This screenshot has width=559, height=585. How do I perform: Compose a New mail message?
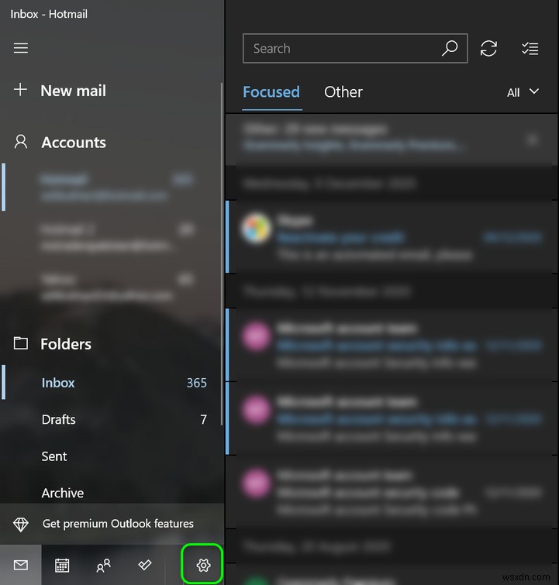(73, 91)
